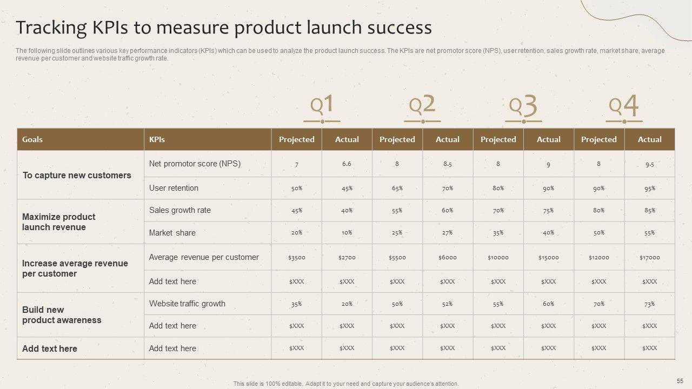Select the 'Website traffic growth' cell
692x389 pixels.
187,304
